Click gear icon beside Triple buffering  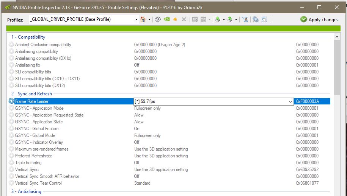click(x=11, y=163)
